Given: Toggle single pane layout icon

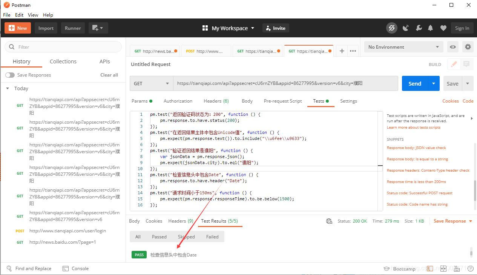Looking at the screenshot, I should pyautogui.click(x=430, y=269).
